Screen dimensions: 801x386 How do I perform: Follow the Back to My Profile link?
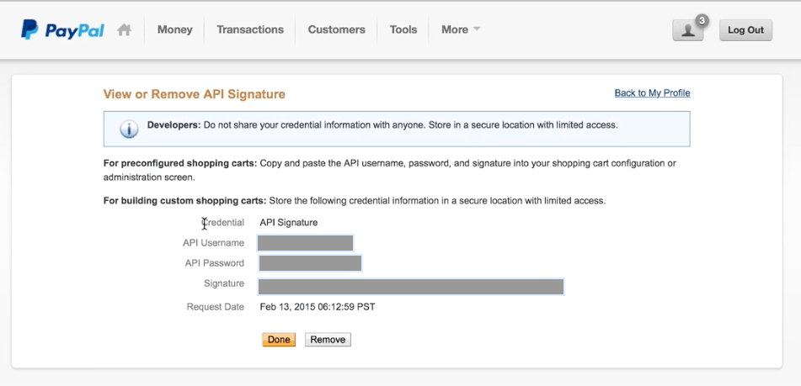click(x=653, y=93)
